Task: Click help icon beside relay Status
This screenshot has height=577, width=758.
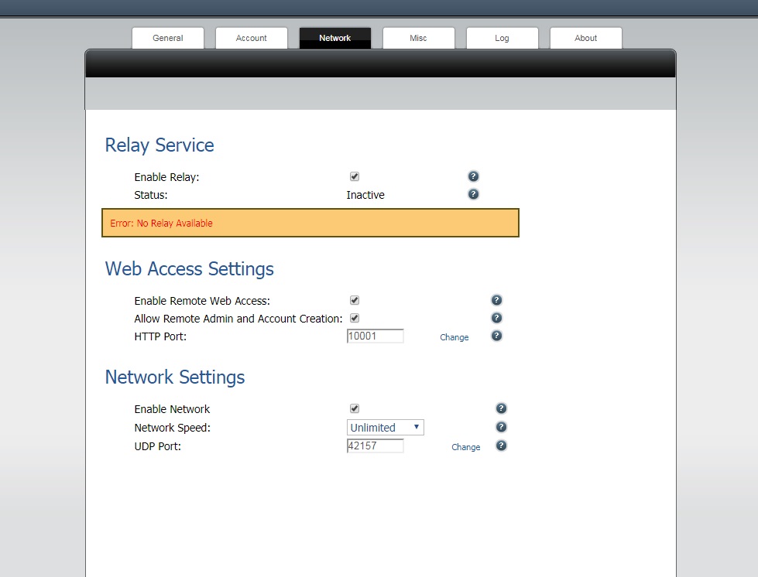Action: pyautogui.click(x=474, y=194)
